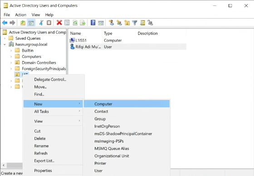Click the Find objects toolbar icon
This screenshot has width=254, height=176.
[142, 23]
